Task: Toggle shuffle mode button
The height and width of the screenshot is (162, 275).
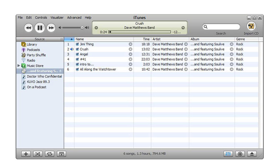Action: [x=37, y=154]
